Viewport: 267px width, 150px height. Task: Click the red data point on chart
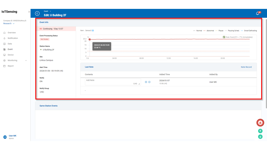tap(90, 39)
